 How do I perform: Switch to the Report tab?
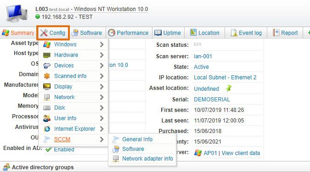(285, 33)
